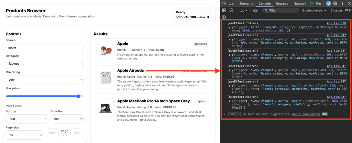Screen dimensions: 352x143
Task: Open the Sources tab
Action: (282, 3)
